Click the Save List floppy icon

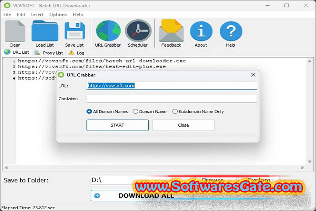[75, 31]
